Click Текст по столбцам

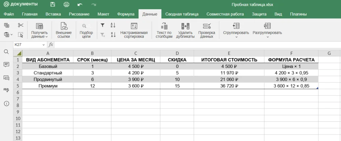click(x=164, y=30)
